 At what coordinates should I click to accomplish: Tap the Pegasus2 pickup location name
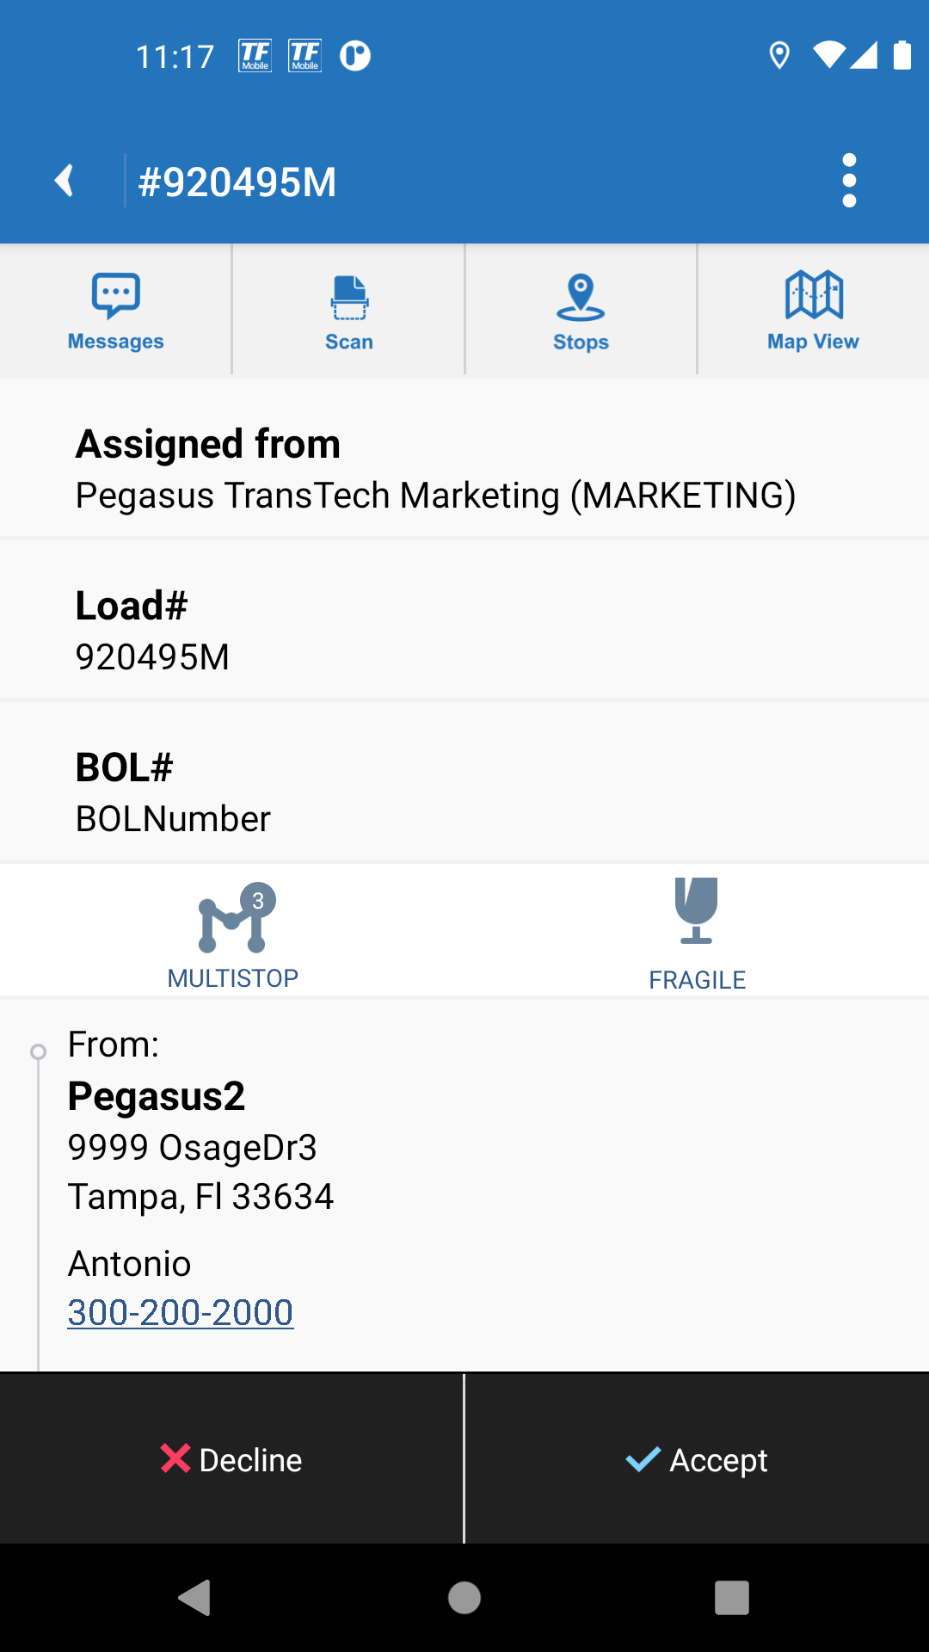pyautogui.click(x=157, y=1096)
